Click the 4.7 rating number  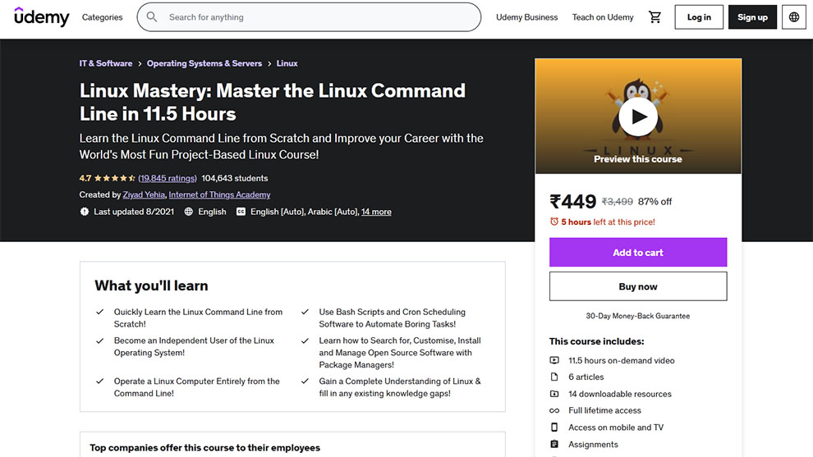pyautogui.click(x=85, y=178)
